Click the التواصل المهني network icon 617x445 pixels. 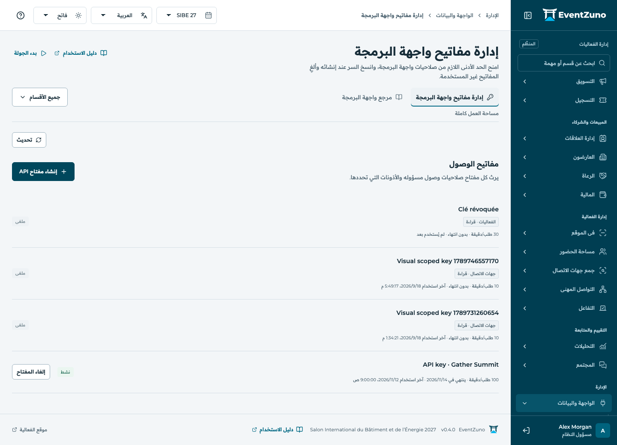(603, 289)
